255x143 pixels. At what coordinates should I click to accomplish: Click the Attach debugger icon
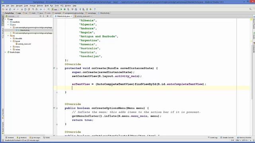click(68, 10)
